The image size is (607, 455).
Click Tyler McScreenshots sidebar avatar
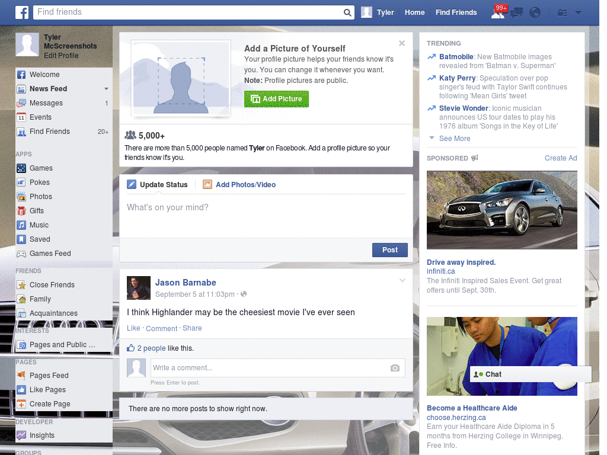[27, 44]
